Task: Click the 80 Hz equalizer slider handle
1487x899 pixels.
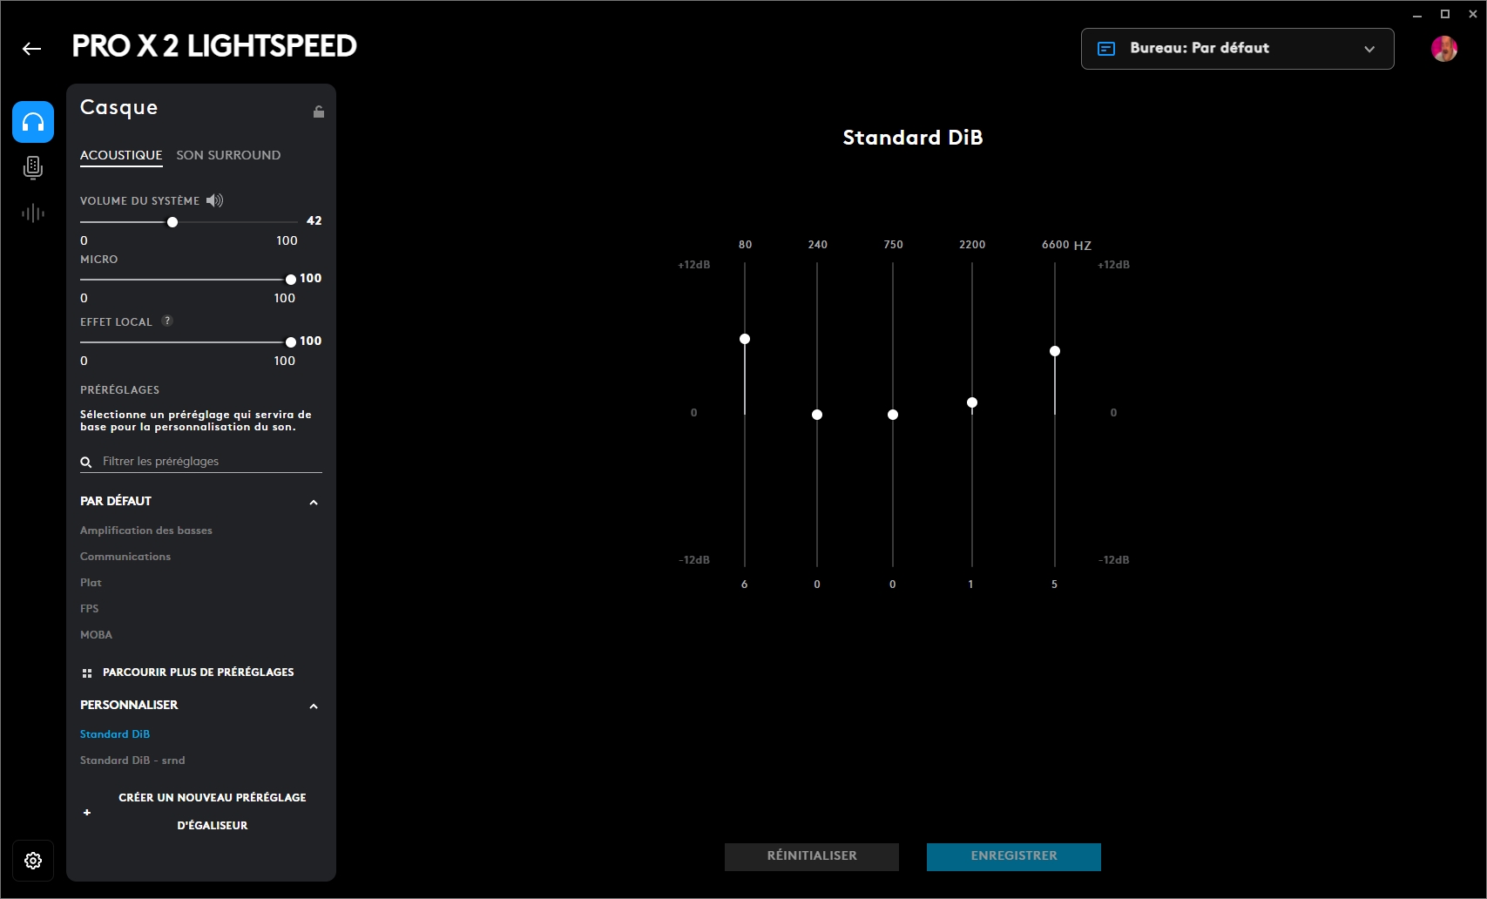Action: point(745,339)
